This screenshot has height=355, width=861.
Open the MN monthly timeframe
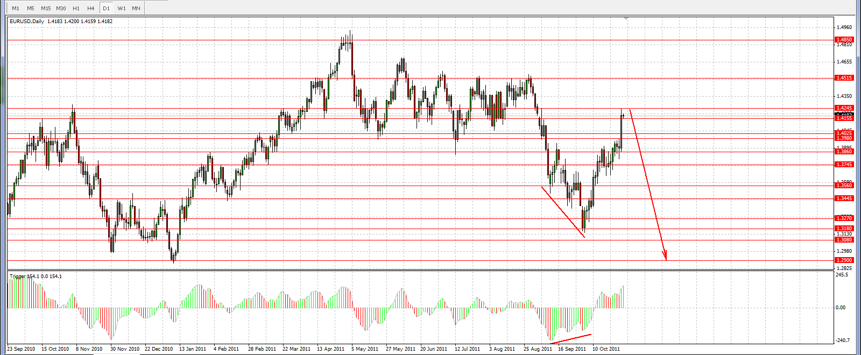click(136, 8)
